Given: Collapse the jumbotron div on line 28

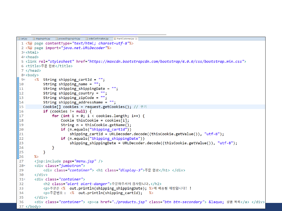Looking at the screenshot, I should pos(24,166).
